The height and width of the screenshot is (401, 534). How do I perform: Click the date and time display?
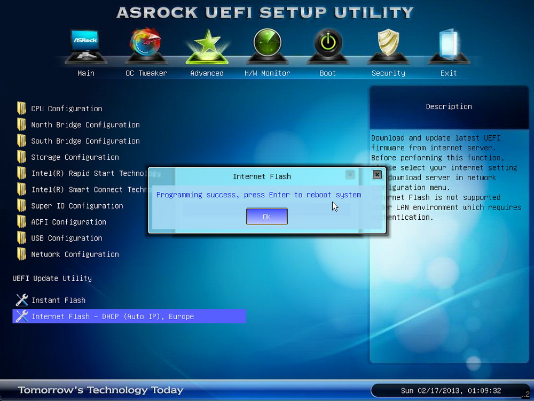point(451,390)
